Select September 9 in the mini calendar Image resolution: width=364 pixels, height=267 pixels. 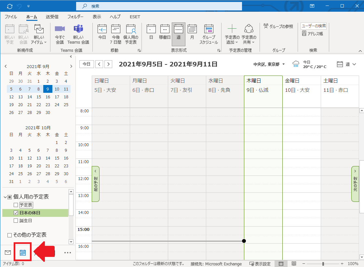[x=47, y=89]
